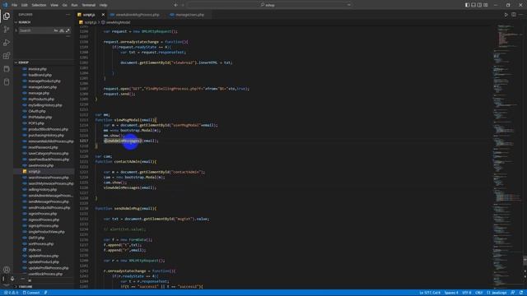Open the Run menu
527x296 pixels.
(x=75, y=5)
